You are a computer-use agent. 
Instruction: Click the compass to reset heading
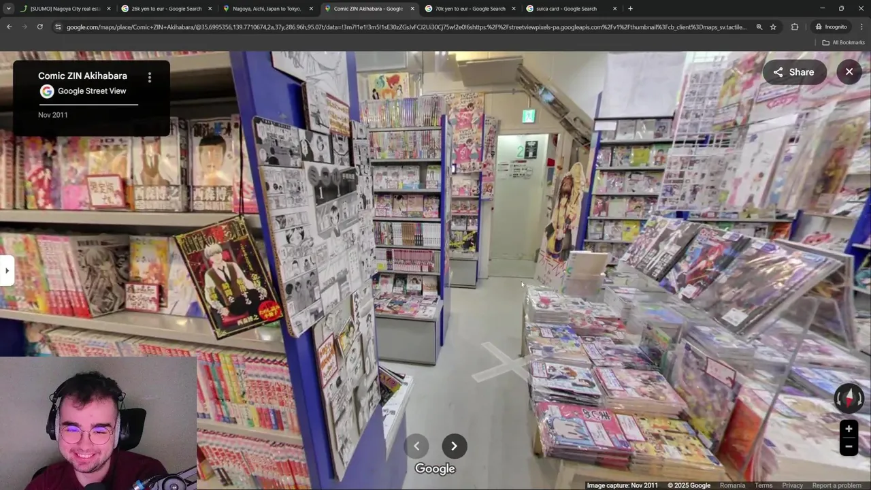pyautogui.click(x=849, y=399)
